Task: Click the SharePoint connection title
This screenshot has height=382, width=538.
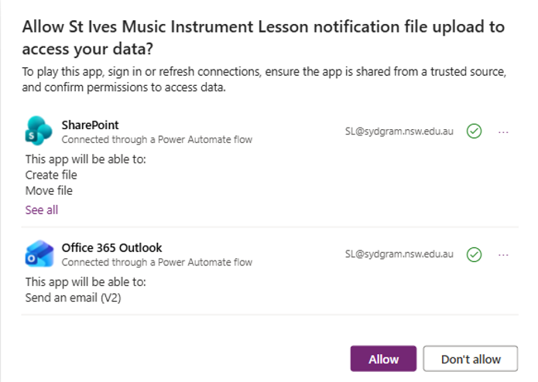Action: tap(90, 125)
